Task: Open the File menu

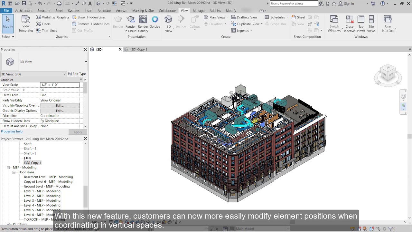Action: pos(6,11)
